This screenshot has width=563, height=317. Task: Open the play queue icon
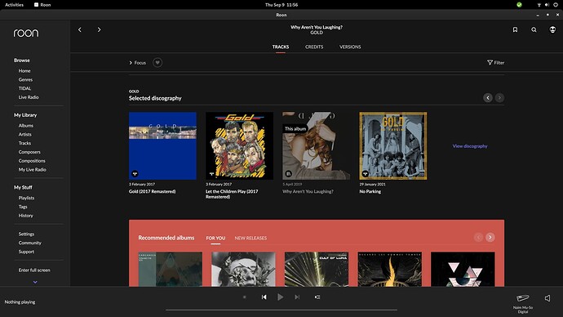point(317,297)
